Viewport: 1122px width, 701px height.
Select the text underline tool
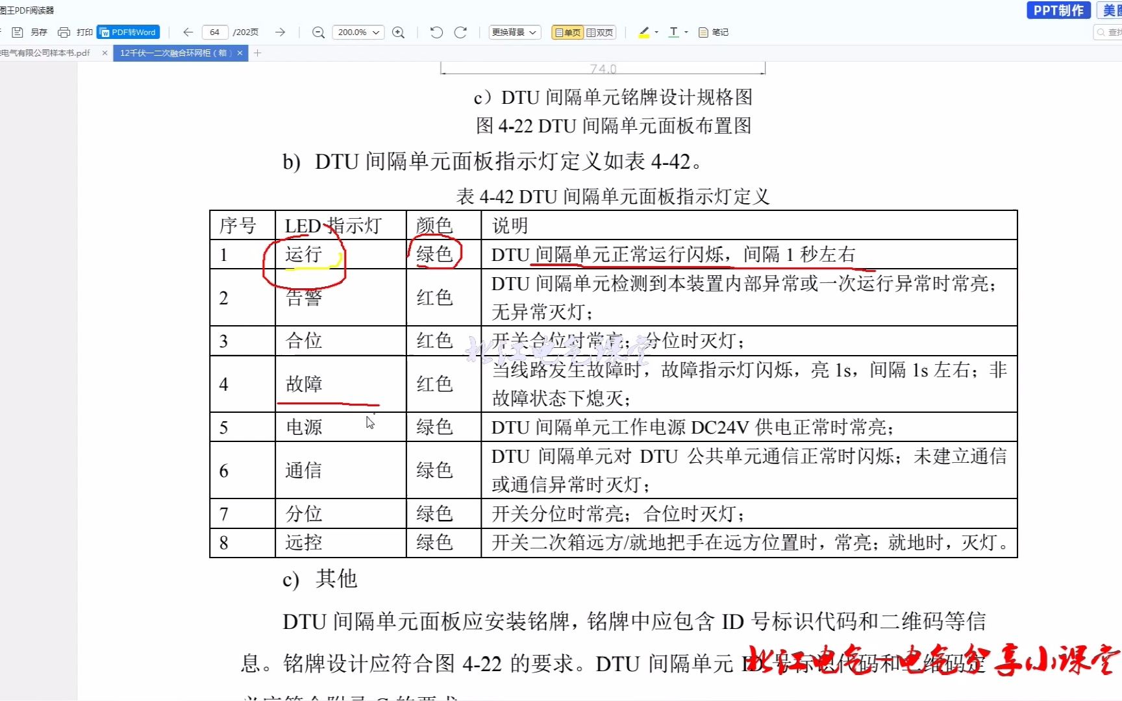[674, 32]
